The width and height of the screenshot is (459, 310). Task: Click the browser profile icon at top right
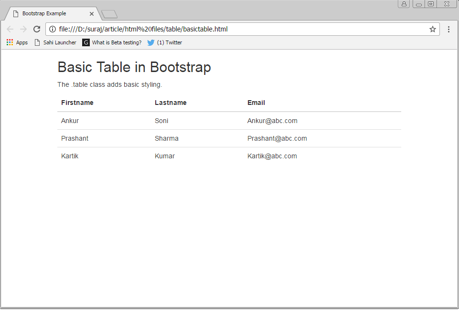pyautogui.click(x=404, y=4)
